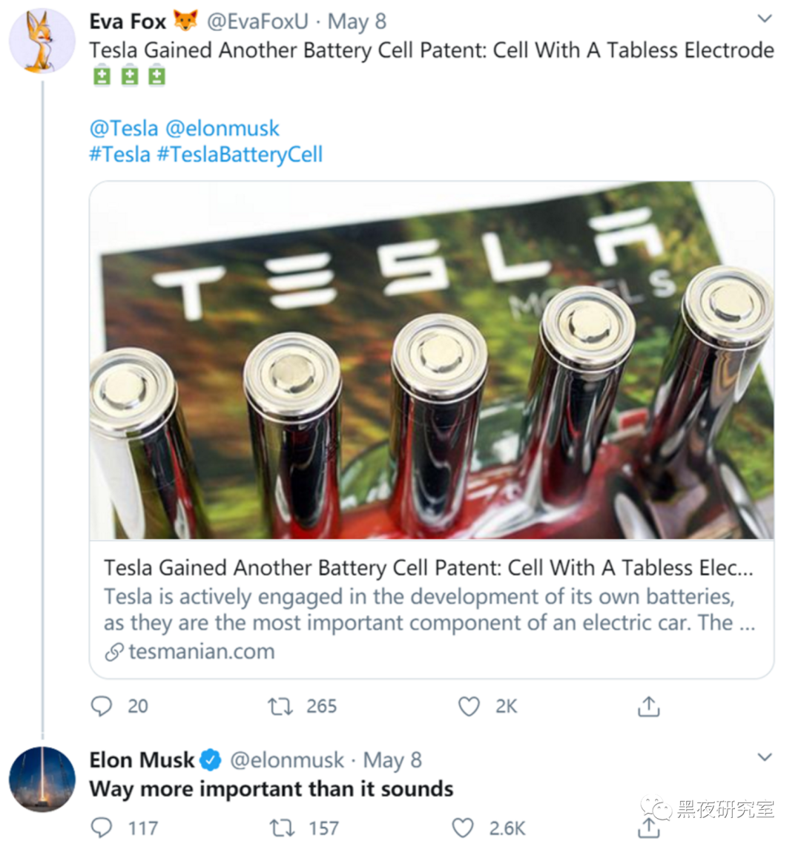This screenshot has width=801, height=844.
Task: Click the tesmanian.com article link
Action: click(201, 652)
